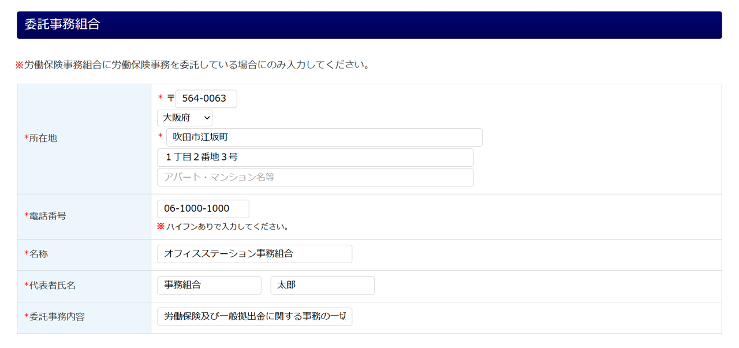The image size is (739, 348).
Task: Click the 代表者氏名 row label
Action: 52,286
